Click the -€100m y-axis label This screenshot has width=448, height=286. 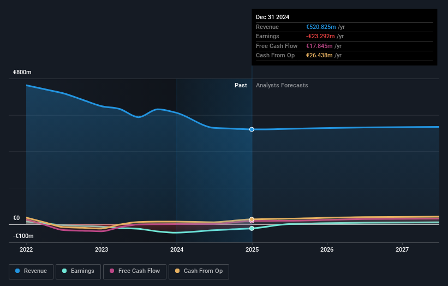[23, 236]
